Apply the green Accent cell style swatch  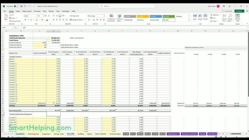coord(168,16)
